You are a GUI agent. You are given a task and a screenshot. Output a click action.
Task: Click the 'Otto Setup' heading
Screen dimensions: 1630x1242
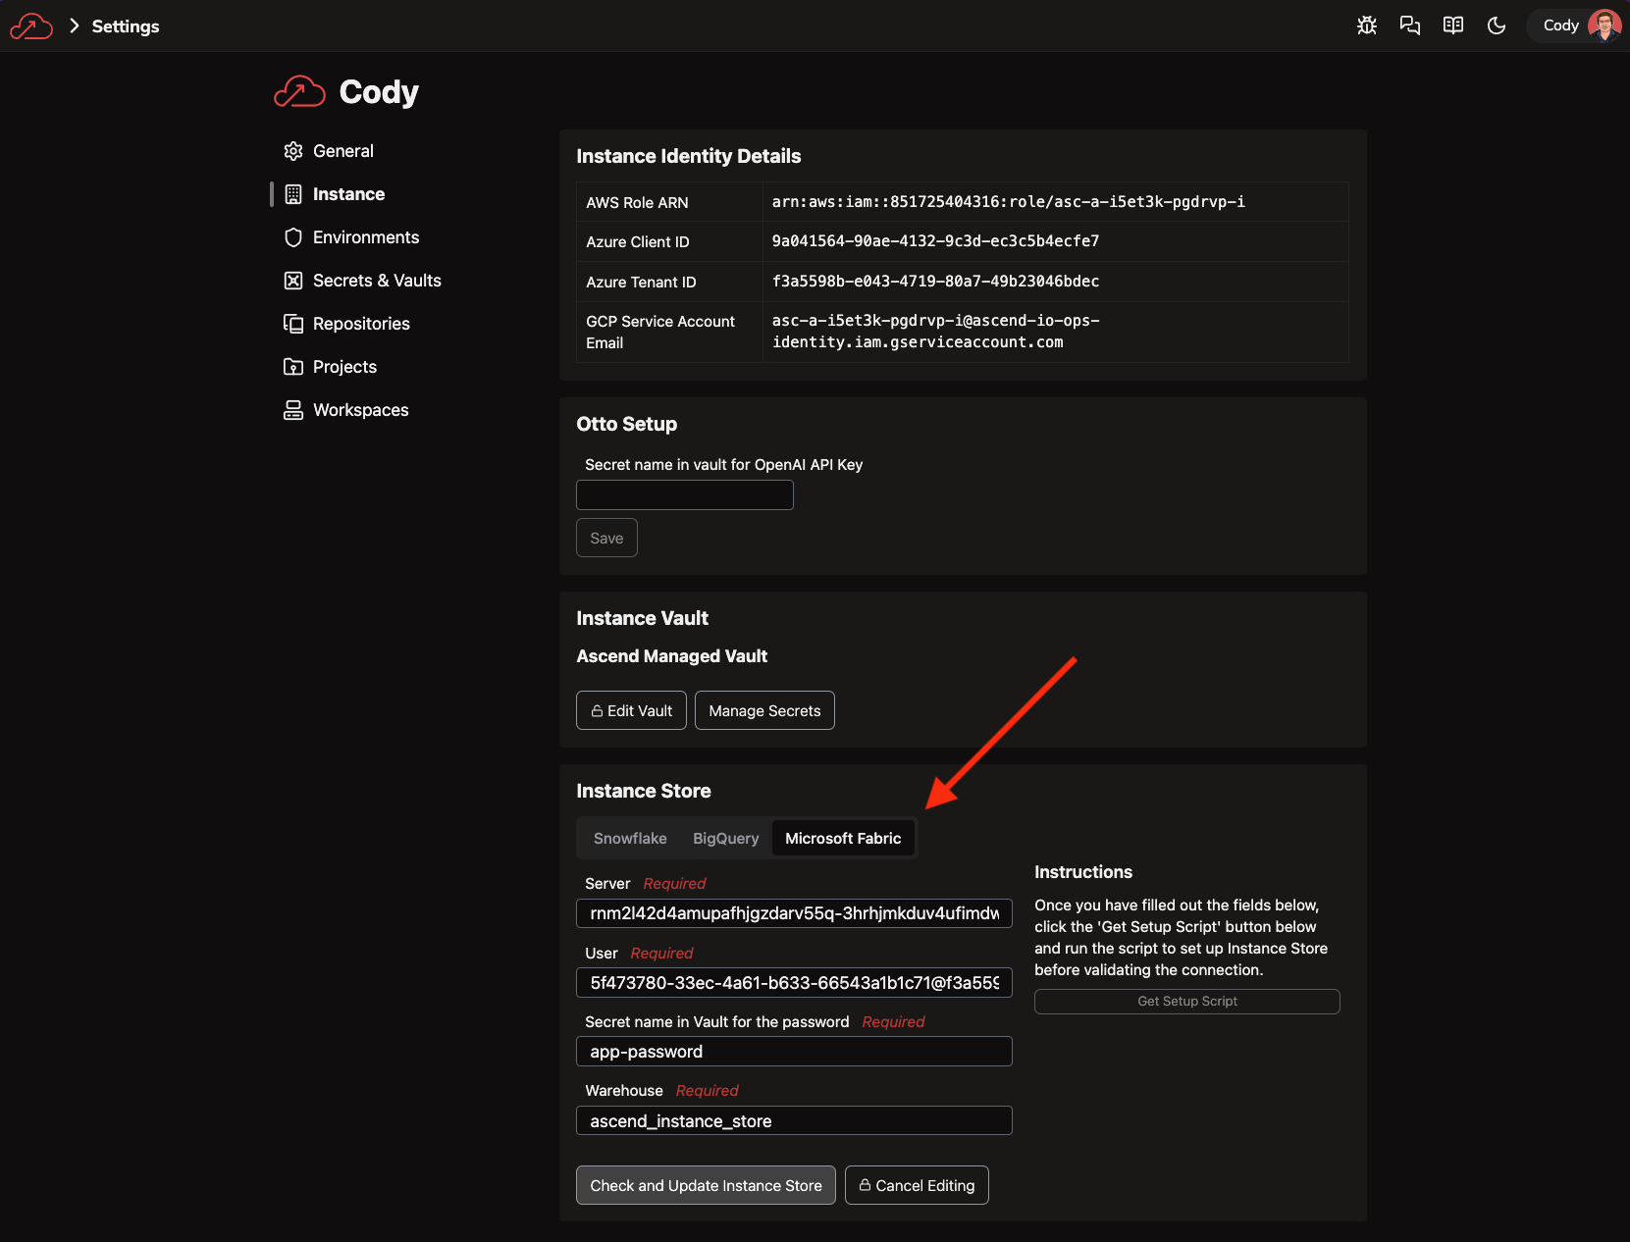(x=627, y=424)
